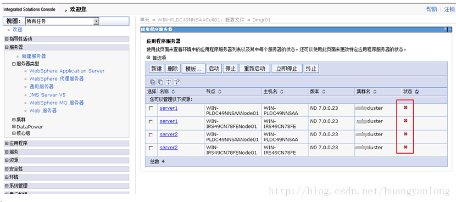Sort by the 节点 column sort icon
Viewport: 456px width, 202px height.
(x=220, y=92)
